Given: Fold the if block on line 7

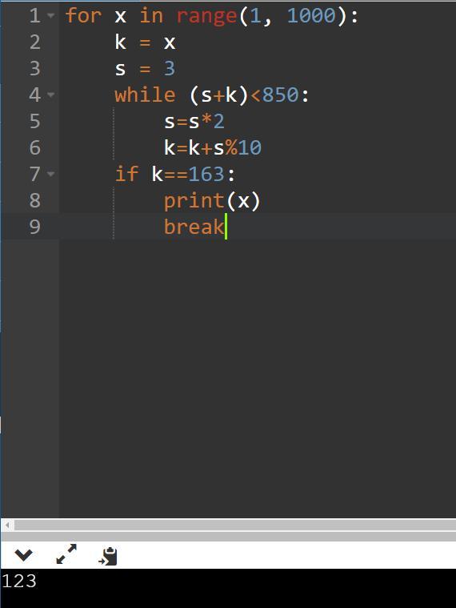Looking at the screenshot, I should point(50,174).
